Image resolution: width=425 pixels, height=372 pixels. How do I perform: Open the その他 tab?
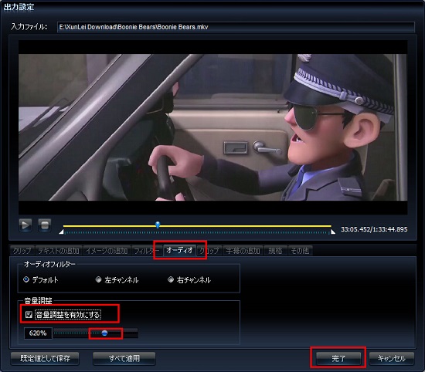[300, 251]
